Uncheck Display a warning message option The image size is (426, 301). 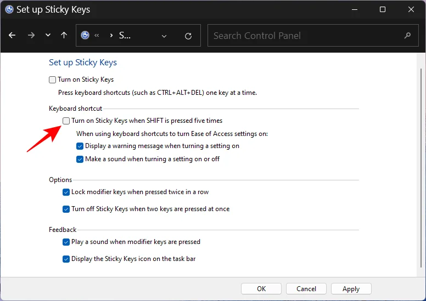click(80, 146)
